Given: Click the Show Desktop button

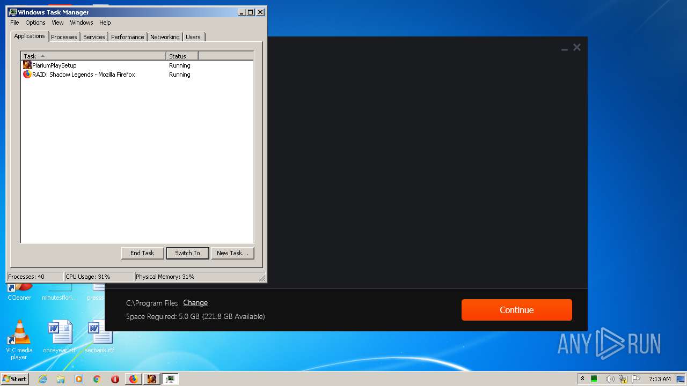Looking at the screenshot, I should pos(681,379).
